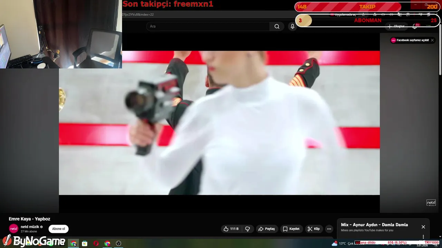Subscribe using the Abone ol button
The height and width of the screenshot is (248, 442).
pos(59,229)
